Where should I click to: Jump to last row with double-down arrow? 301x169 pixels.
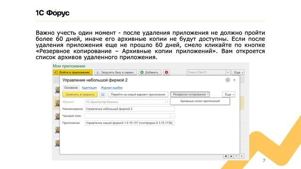coord(242,156)
